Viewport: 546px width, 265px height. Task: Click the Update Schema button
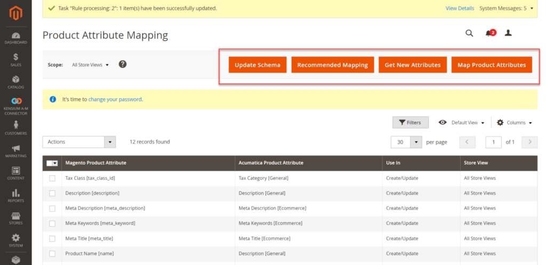point(258,65)
